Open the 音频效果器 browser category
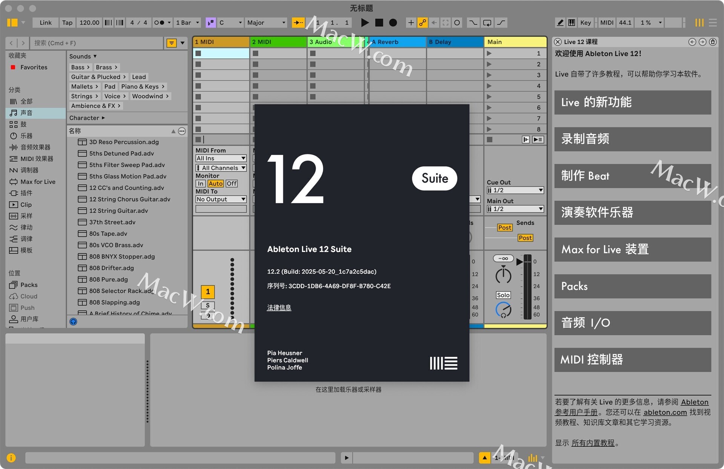Viewport: 724px width, 469px height. [35, 147]
